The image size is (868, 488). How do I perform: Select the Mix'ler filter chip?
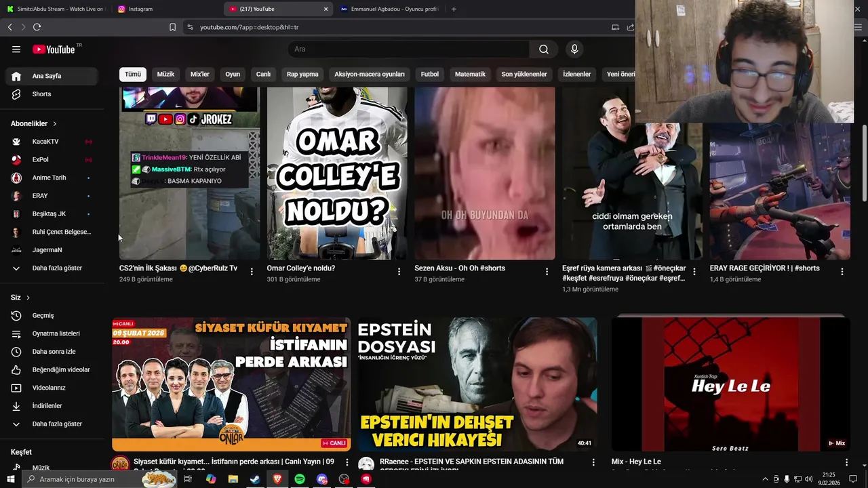point(200,74)
